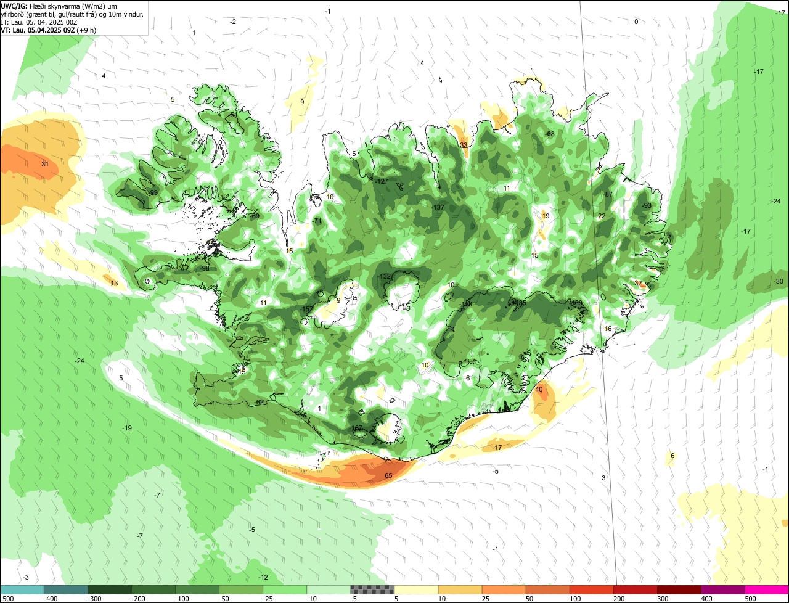The height and width of the screenshot is (603, 789).
Task: Click the legend label 500
Action: tap(751, 599)
